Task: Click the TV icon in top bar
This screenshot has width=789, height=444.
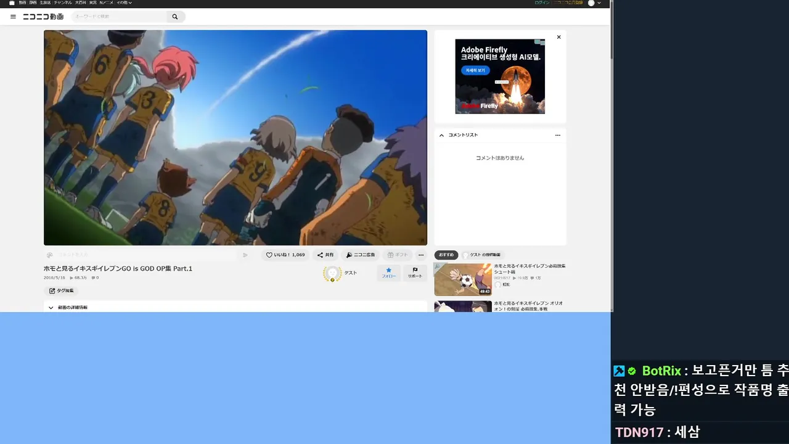Action: point(12,3)
